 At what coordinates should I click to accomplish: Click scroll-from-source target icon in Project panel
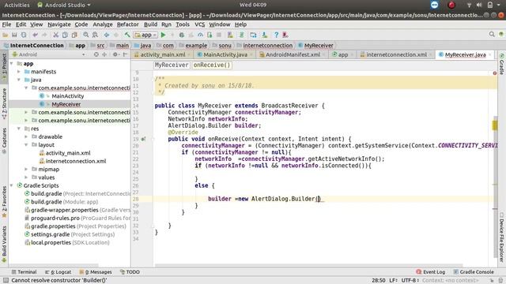pos(96,54)
